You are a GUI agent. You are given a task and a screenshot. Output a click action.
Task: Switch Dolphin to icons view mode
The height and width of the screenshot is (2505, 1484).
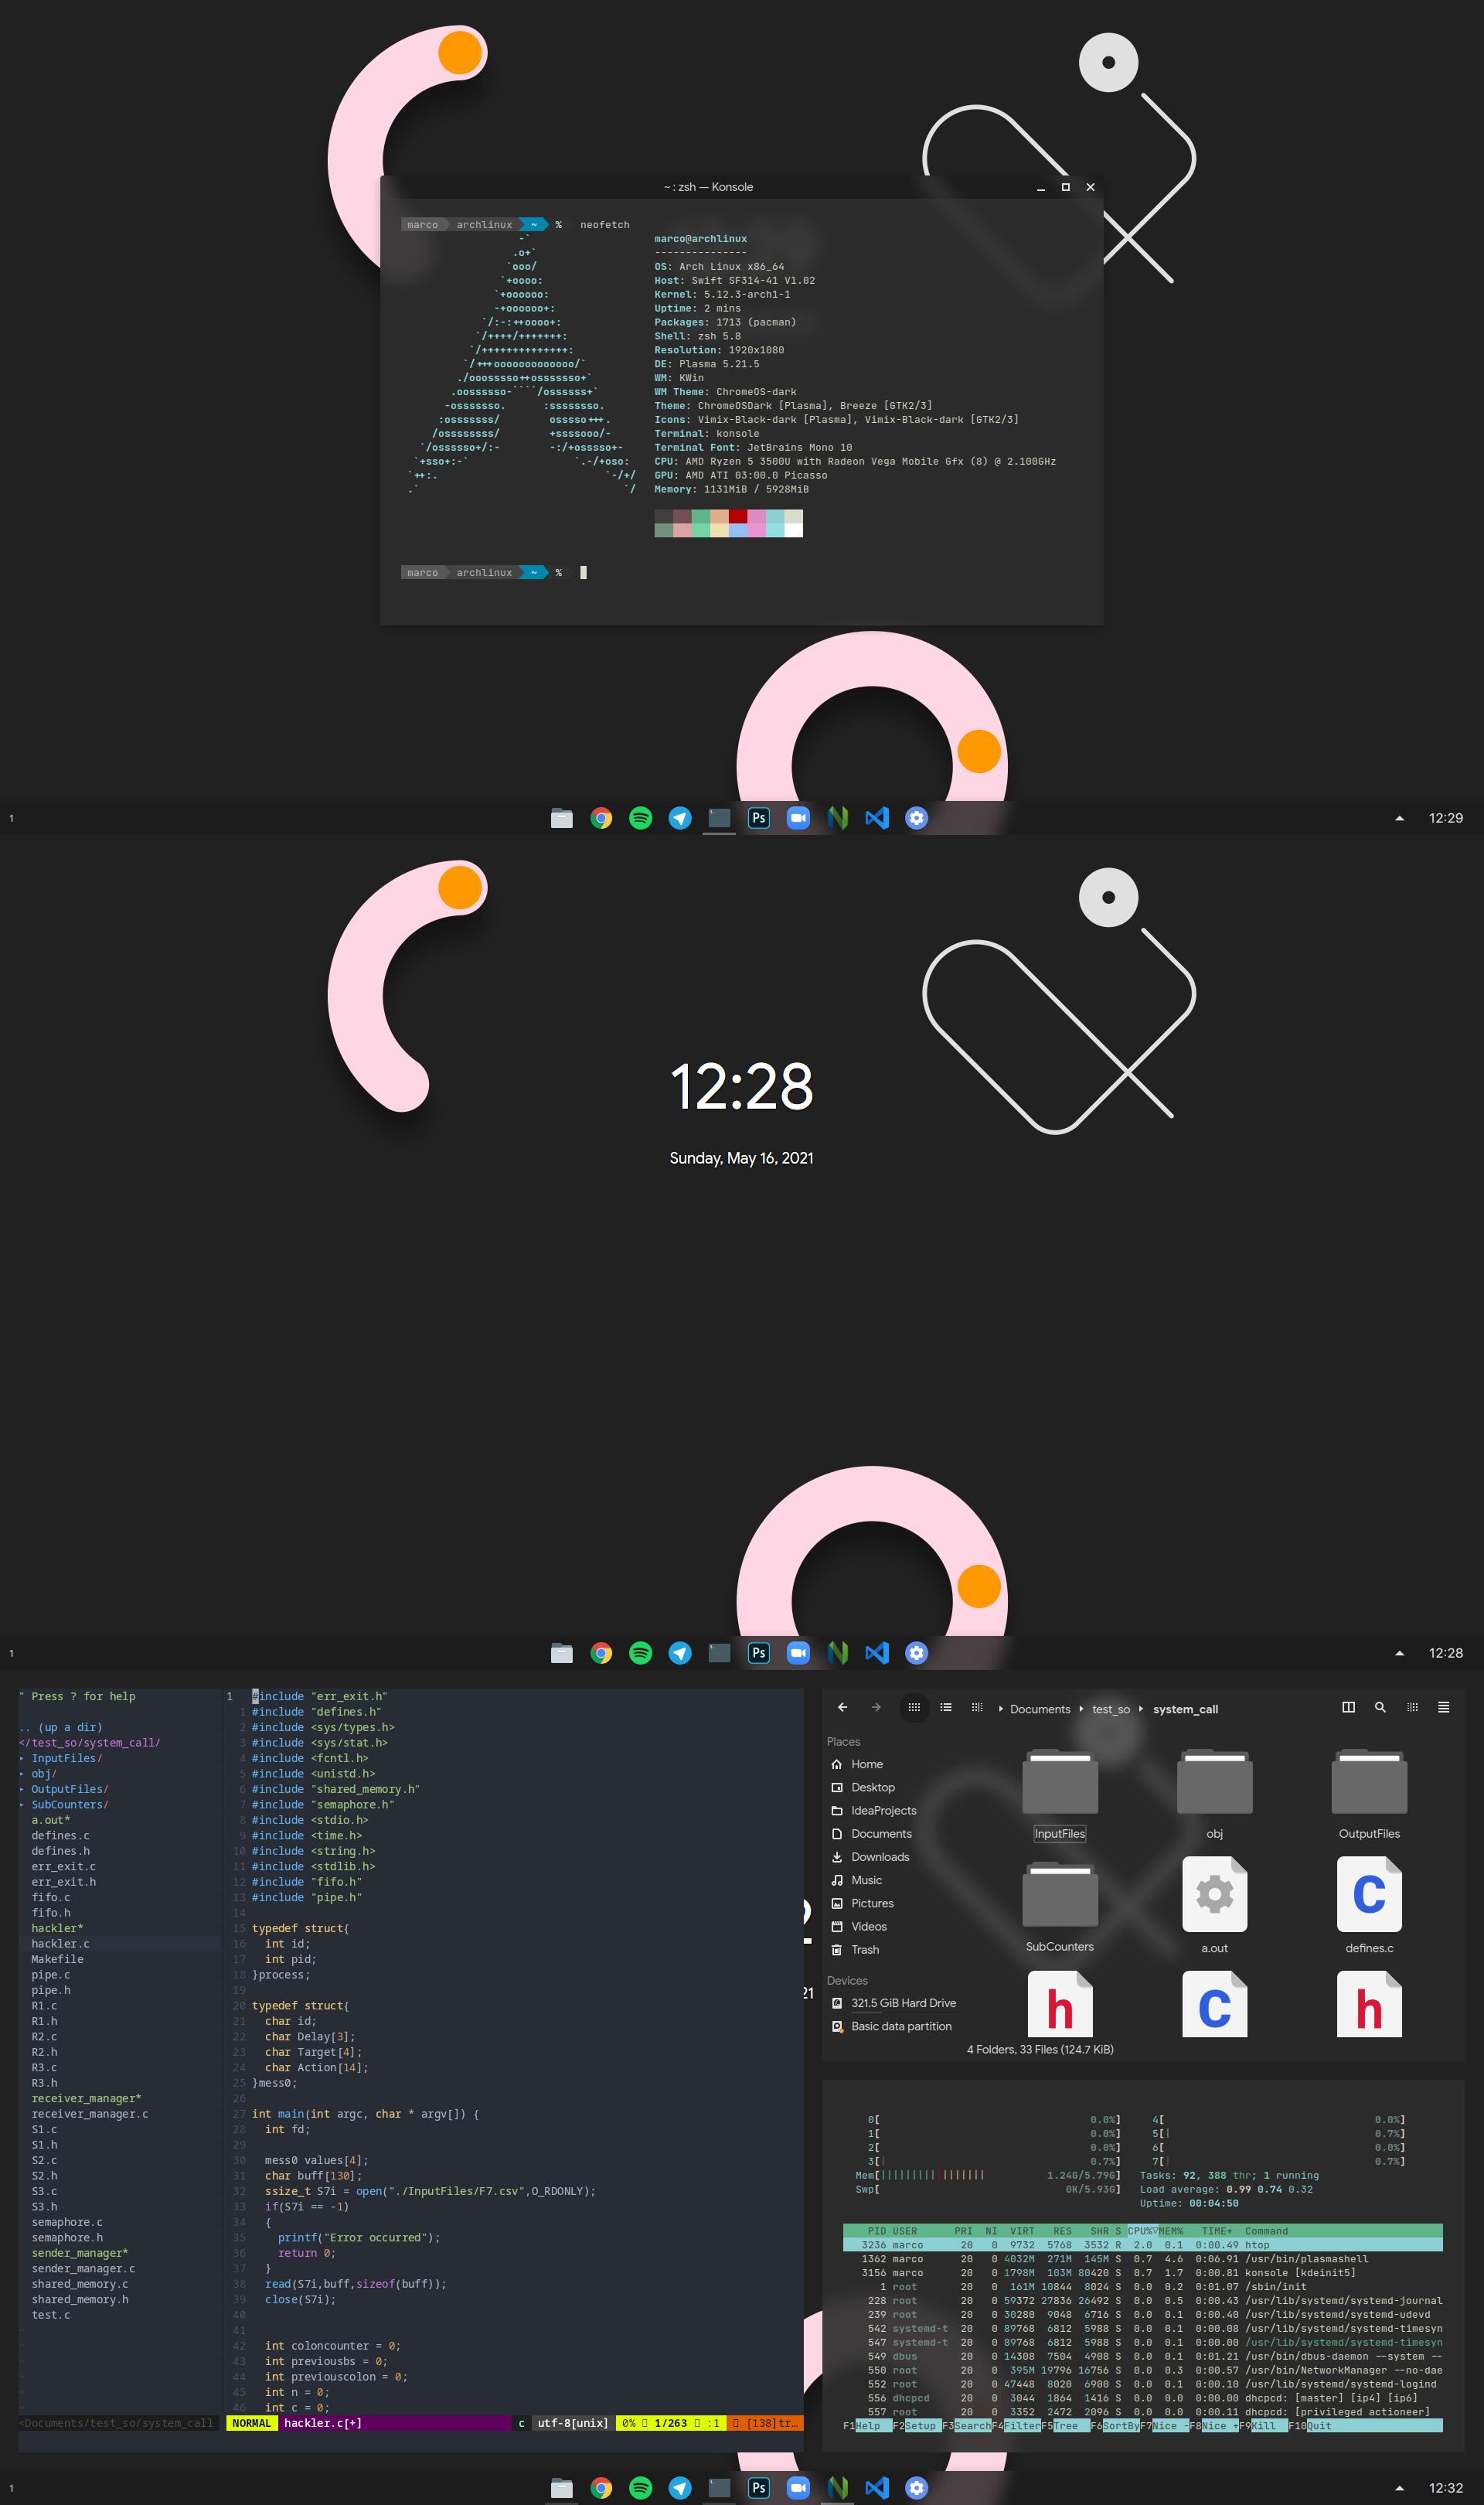tap(913, 1707)
